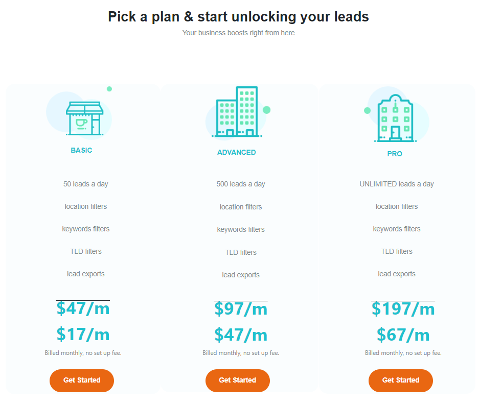Click '500 leads a day' feature text
The image size is (502, 405).
coord(241,184)
